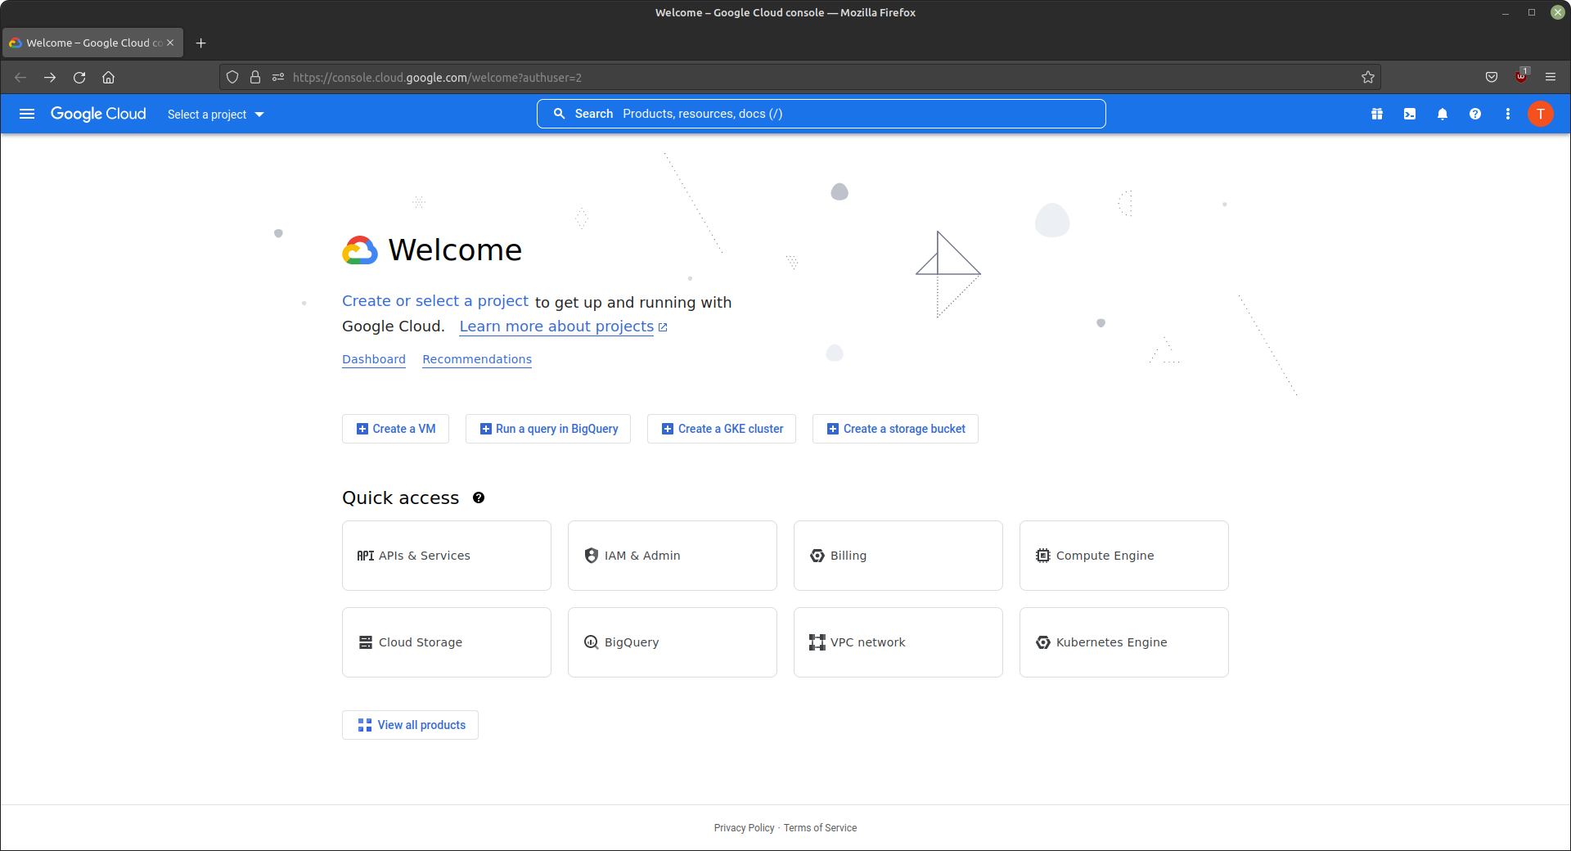Go forward with browser forward arrow
Image resolution: width=1571 pixels, height=851 pixels.
pyautogui.click(x=50, y=77)
